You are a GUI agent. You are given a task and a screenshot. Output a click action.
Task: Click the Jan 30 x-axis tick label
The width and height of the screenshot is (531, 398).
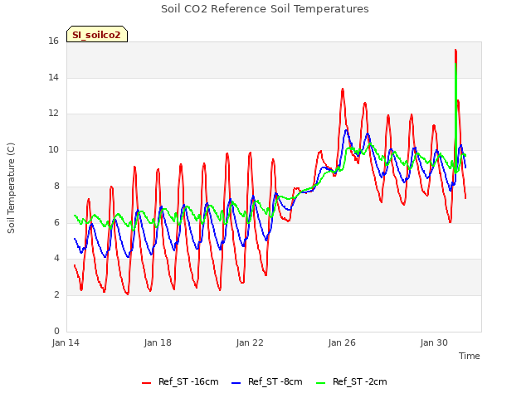click(x=434, y=342)
